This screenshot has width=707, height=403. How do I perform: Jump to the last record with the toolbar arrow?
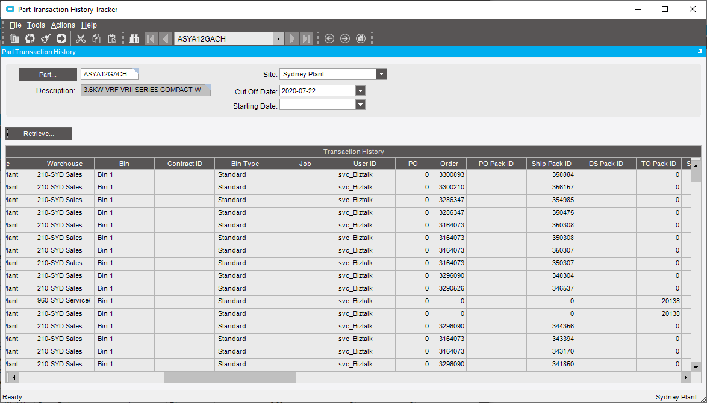[x=307, y=38]
